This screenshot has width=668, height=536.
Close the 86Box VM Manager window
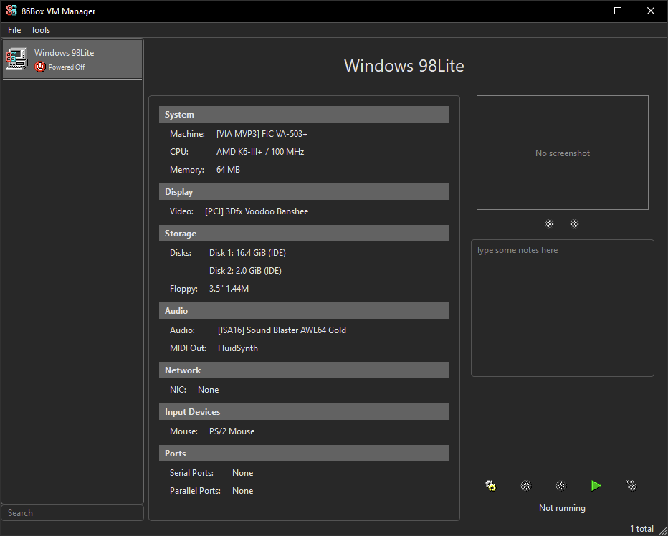pos(651,11)
